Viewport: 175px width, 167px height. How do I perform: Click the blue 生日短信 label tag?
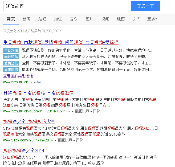click(11, 50)
